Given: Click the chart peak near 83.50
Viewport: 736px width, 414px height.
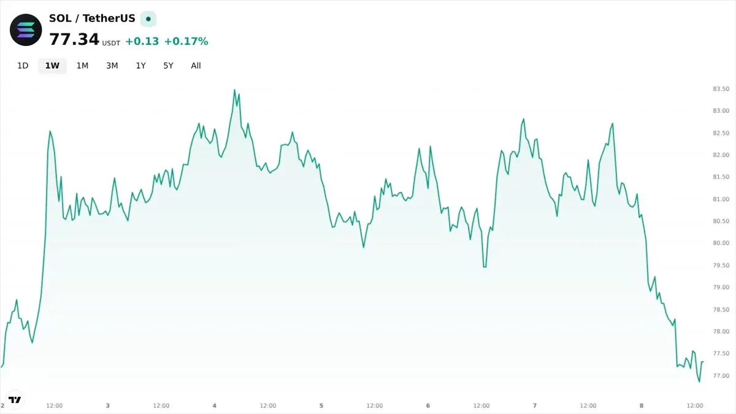Looking at the screenshot, I should tap(234, 90).
